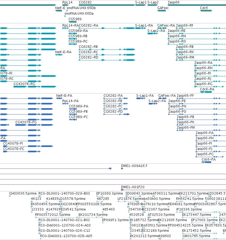Select protein Zasp66-PK label

186,122
